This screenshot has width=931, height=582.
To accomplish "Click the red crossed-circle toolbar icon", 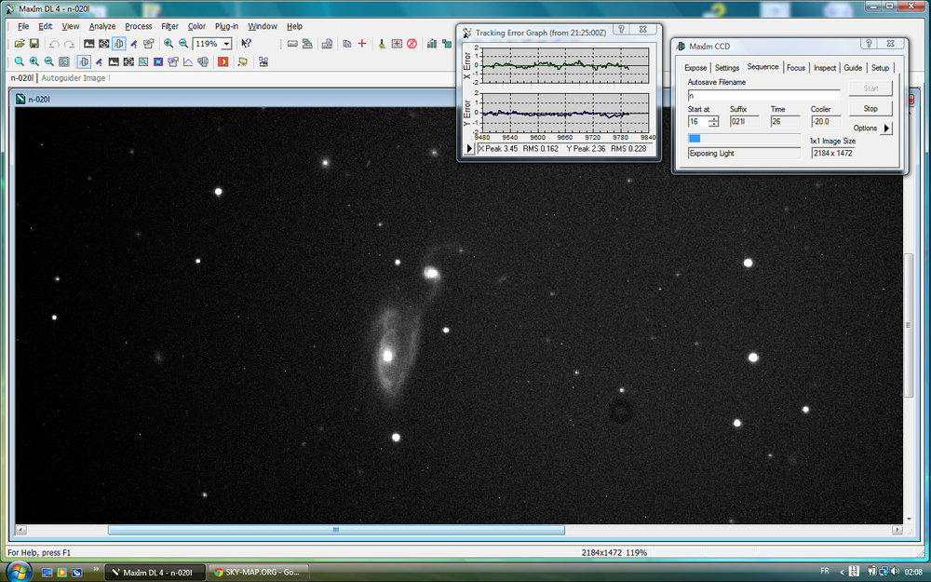I will pyautogui.click(x=412, y=44).
